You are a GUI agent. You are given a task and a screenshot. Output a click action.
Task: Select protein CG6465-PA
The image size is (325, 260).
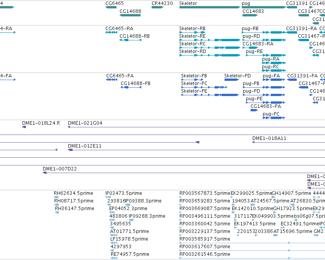pyautogui.click(x=112, y=80)
